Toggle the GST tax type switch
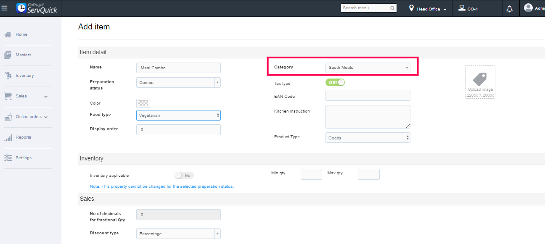 tap(335, 82)
